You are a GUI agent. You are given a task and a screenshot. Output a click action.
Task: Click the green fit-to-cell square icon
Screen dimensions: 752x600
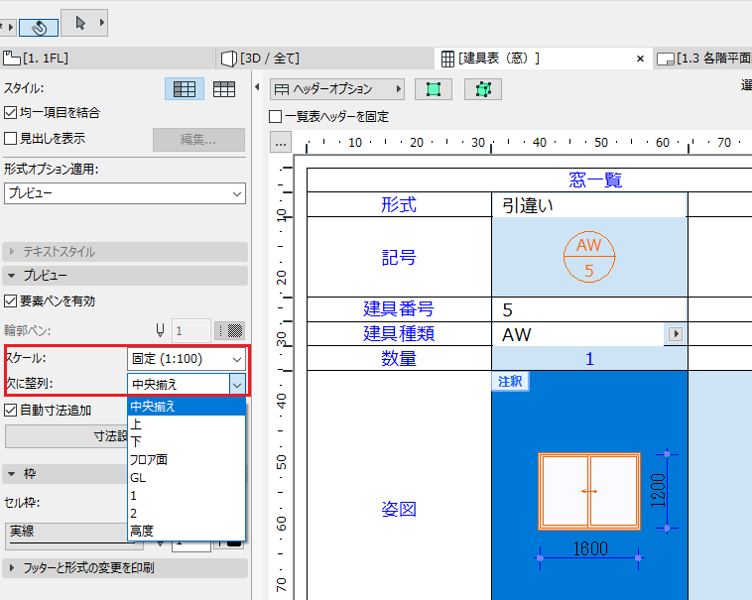[x=434, y=89]
